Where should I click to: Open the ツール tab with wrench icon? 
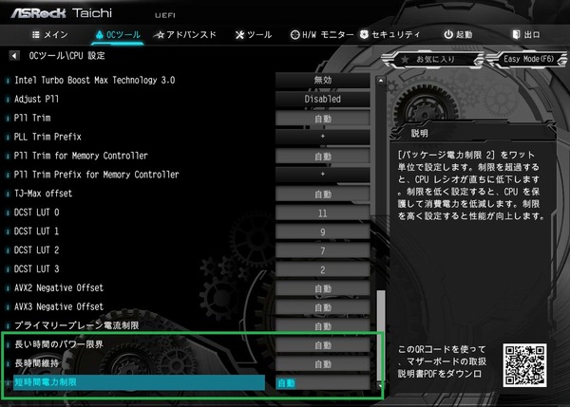tap(252, 35)
